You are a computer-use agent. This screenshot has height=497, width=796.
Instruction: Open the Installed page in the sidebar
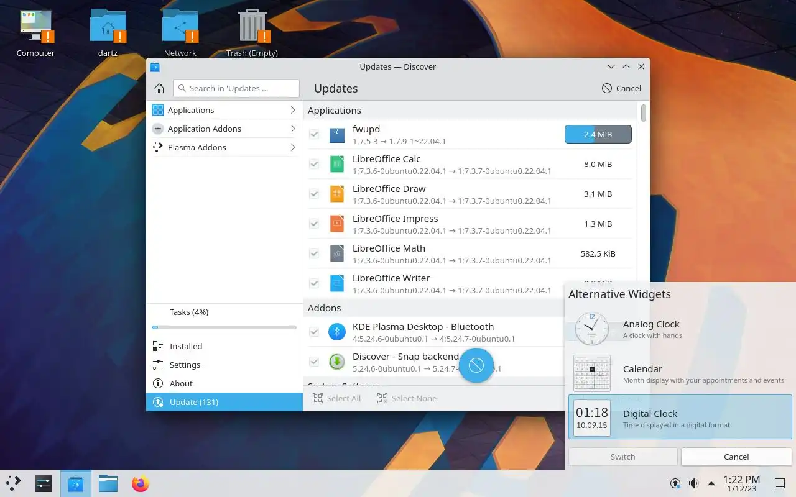[x=224, y=346]
